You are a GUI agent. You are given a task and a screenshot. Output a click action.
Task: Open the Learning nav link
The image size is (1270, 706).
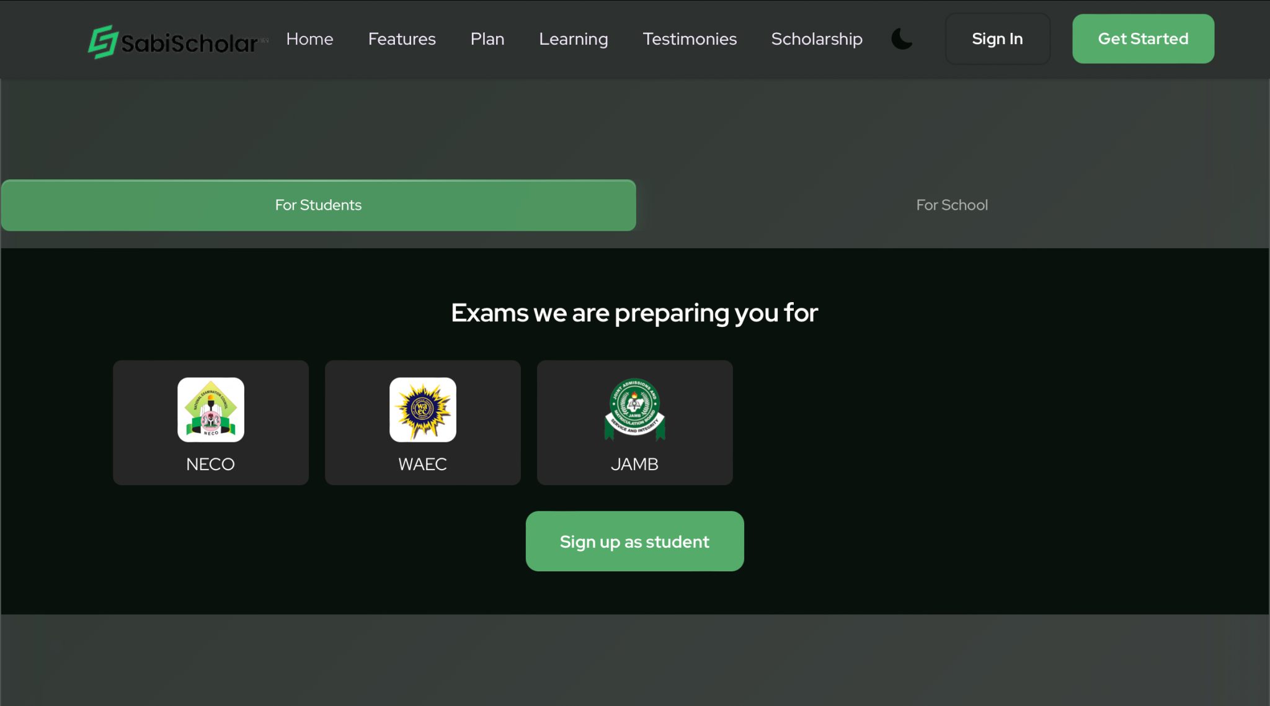[x=574, y=39]
